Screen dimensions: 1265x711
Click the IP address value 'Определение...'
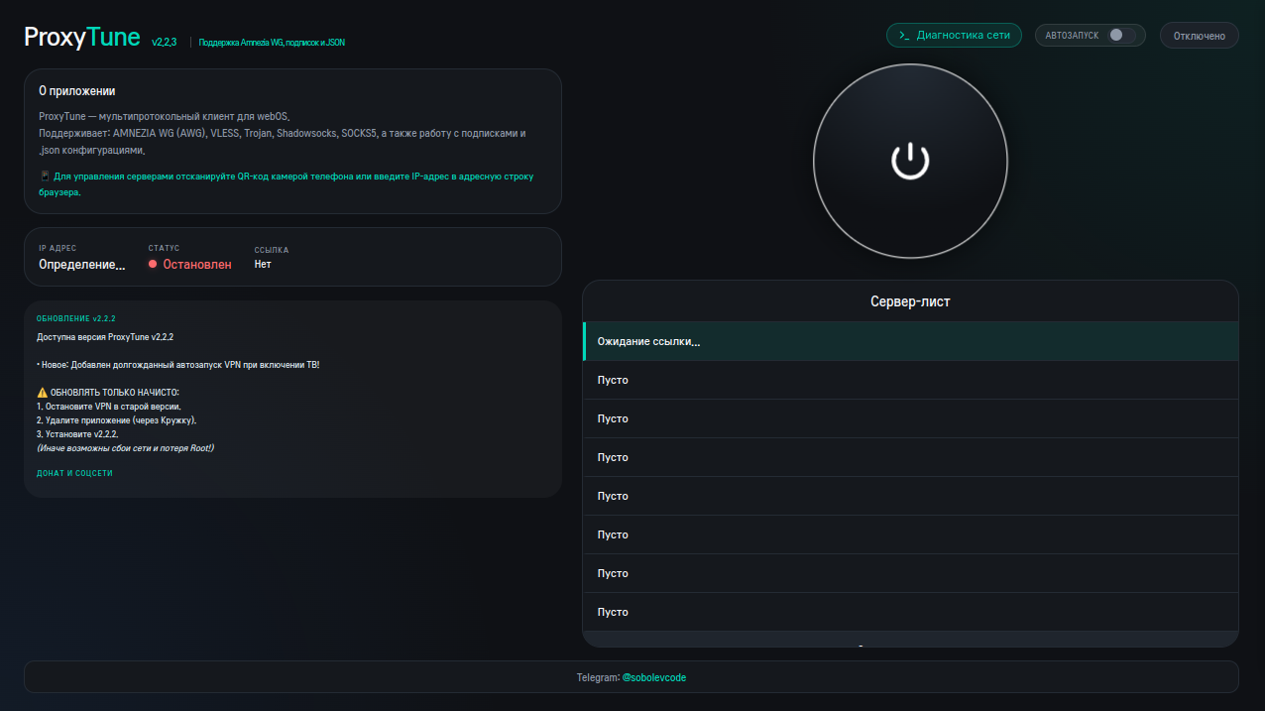click(82, 265)
